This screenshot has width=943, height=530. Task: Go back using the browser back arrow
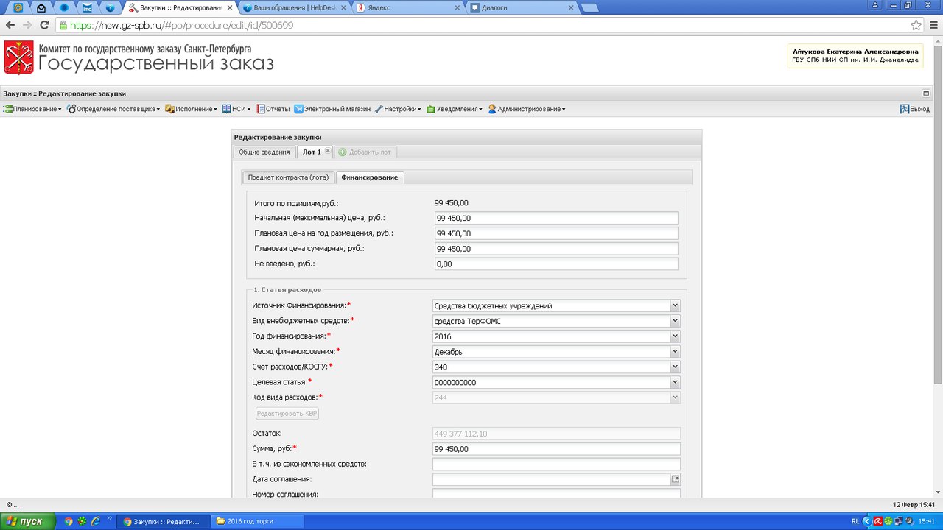click(x=10, y=25)
